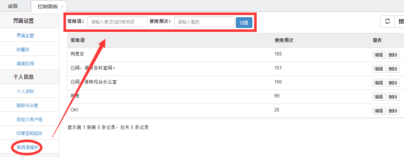Screen dimensions: 404x157
Task: Open 昵称与头像 in the sidebar
Action: (28, 105)
